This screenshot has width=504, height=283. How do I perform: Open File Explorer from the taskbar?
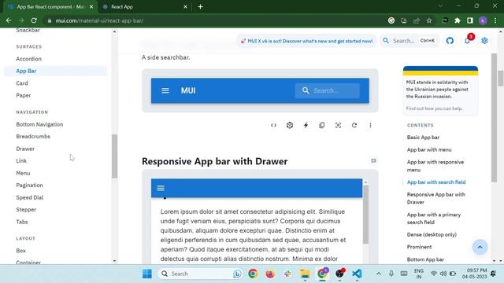(x=305, y=274)
